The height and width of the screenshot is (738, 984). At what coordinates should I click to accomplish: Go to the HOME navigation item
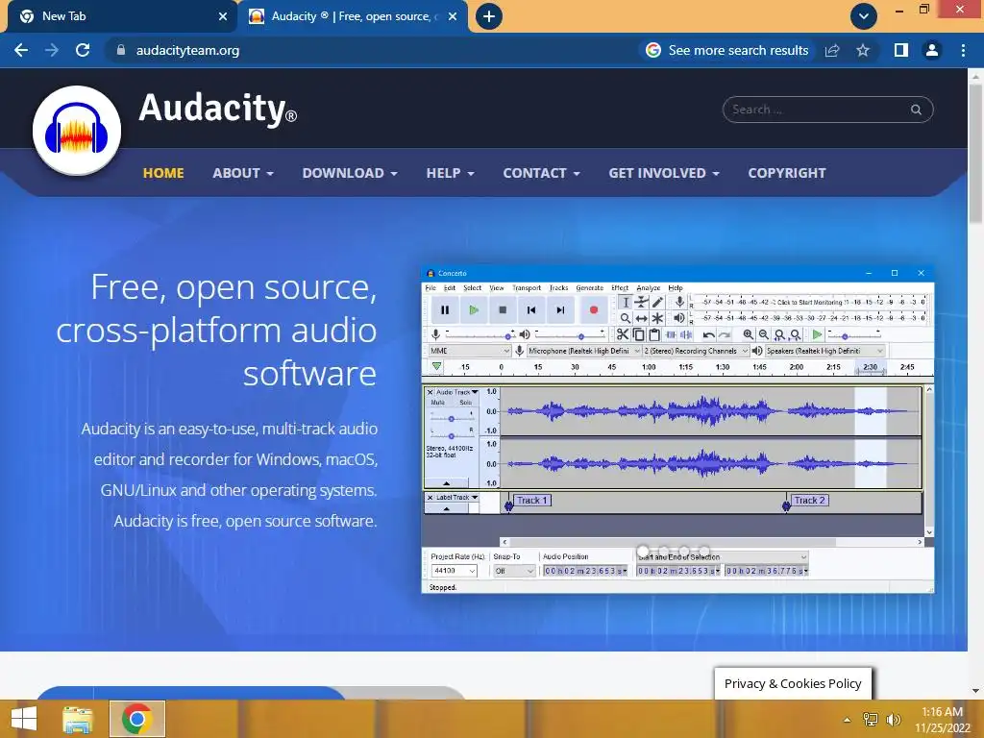tap(163, 173)
